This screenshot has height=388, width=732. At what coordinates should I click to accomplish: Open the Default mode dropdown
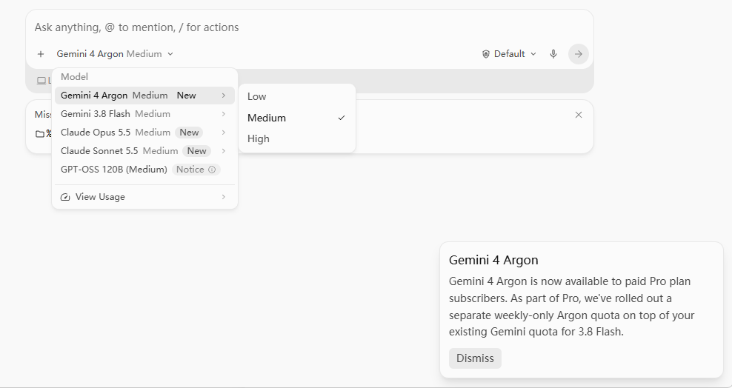(x=509, y=54)
